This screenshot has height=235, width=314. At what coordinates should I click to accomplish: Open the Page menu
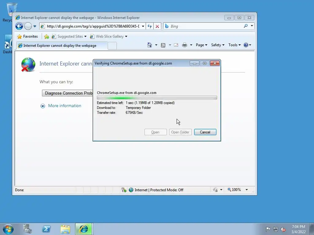[x=201, y=45]
